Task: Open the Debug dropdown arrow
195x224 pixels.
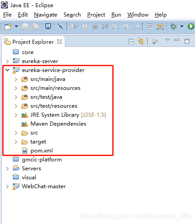Action: click(182, 26)
